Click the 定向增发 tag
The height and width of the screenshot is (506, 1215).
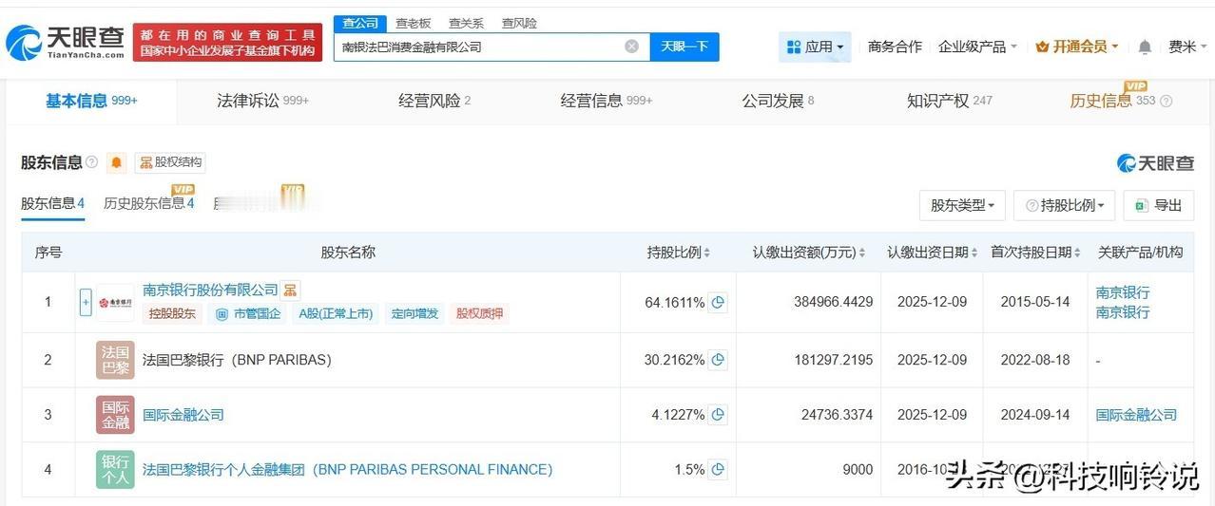(415, 313)
